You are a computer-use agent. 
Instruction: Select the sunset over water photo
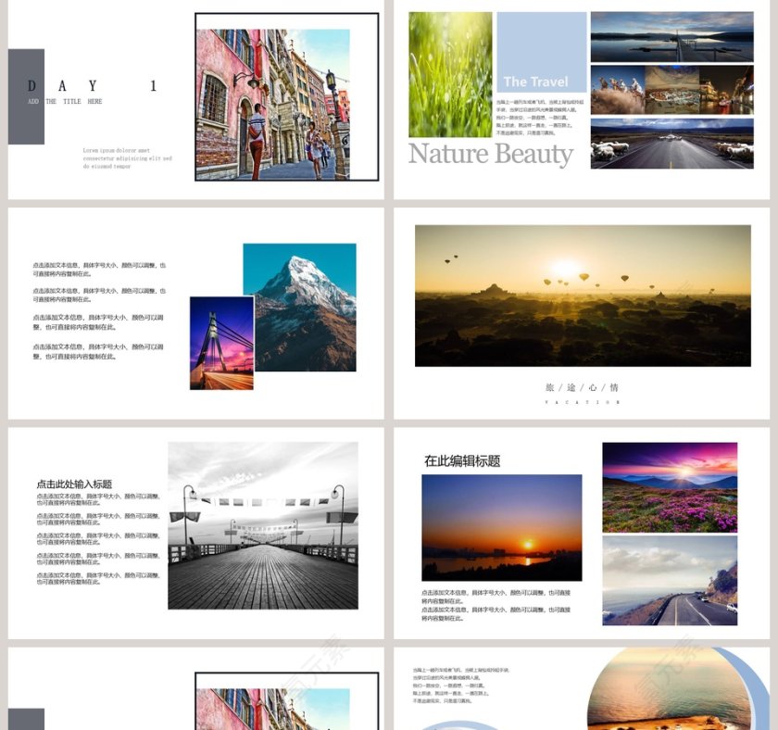(501, 527)
